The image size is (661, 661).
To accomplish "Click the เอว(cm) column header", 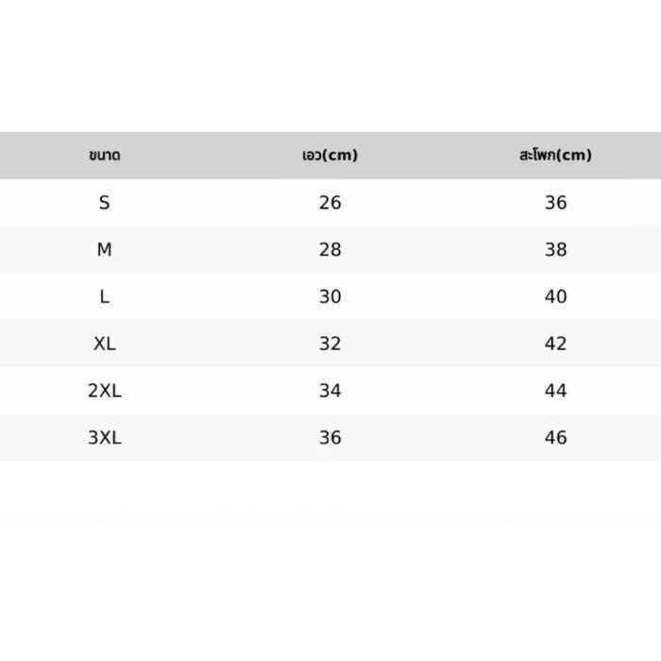I will [x=330, y=155].
